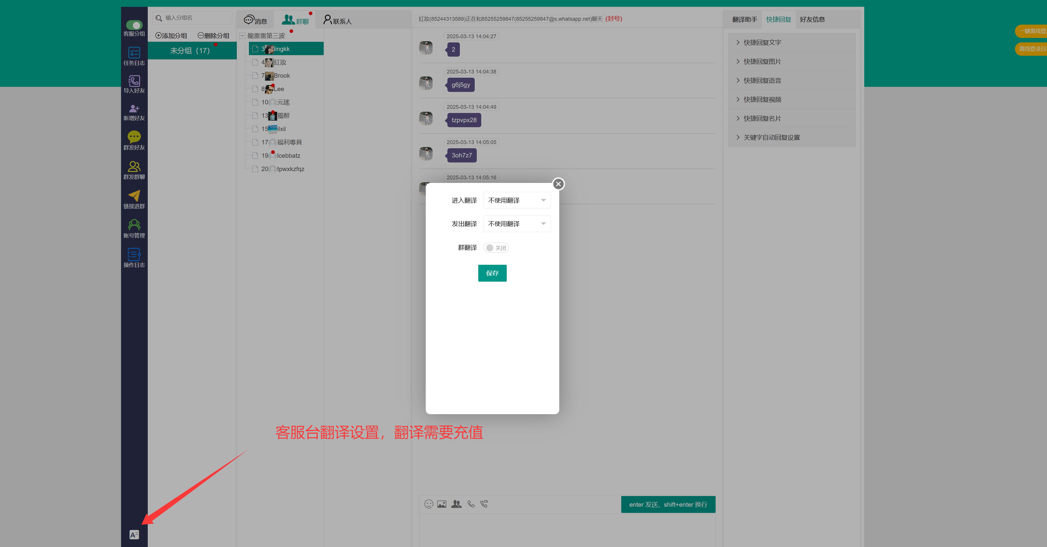
Task: Switch to the 翻译助手 tab
Action: pos(744,20)
